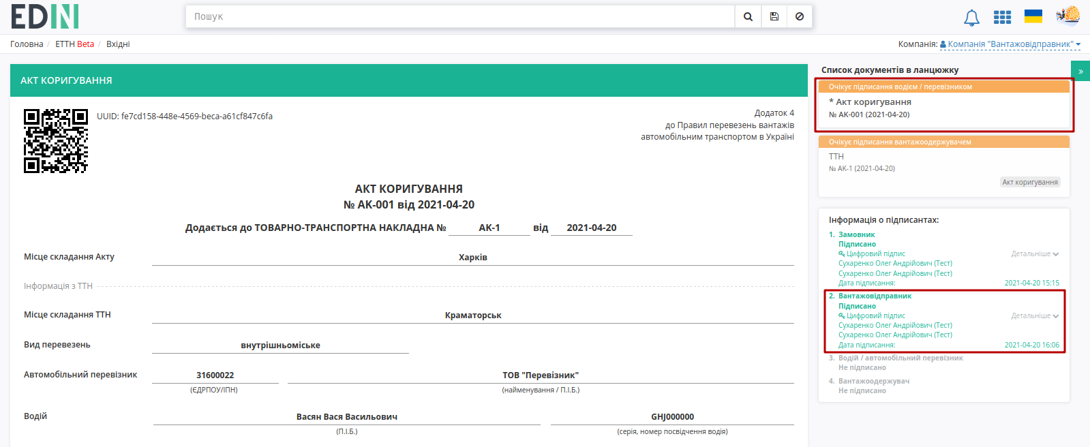Click Цифровий підпис under Вантажовідправник
This screenshot has height=447, width=1090.
pyautogui.click(x=872, y=316)
